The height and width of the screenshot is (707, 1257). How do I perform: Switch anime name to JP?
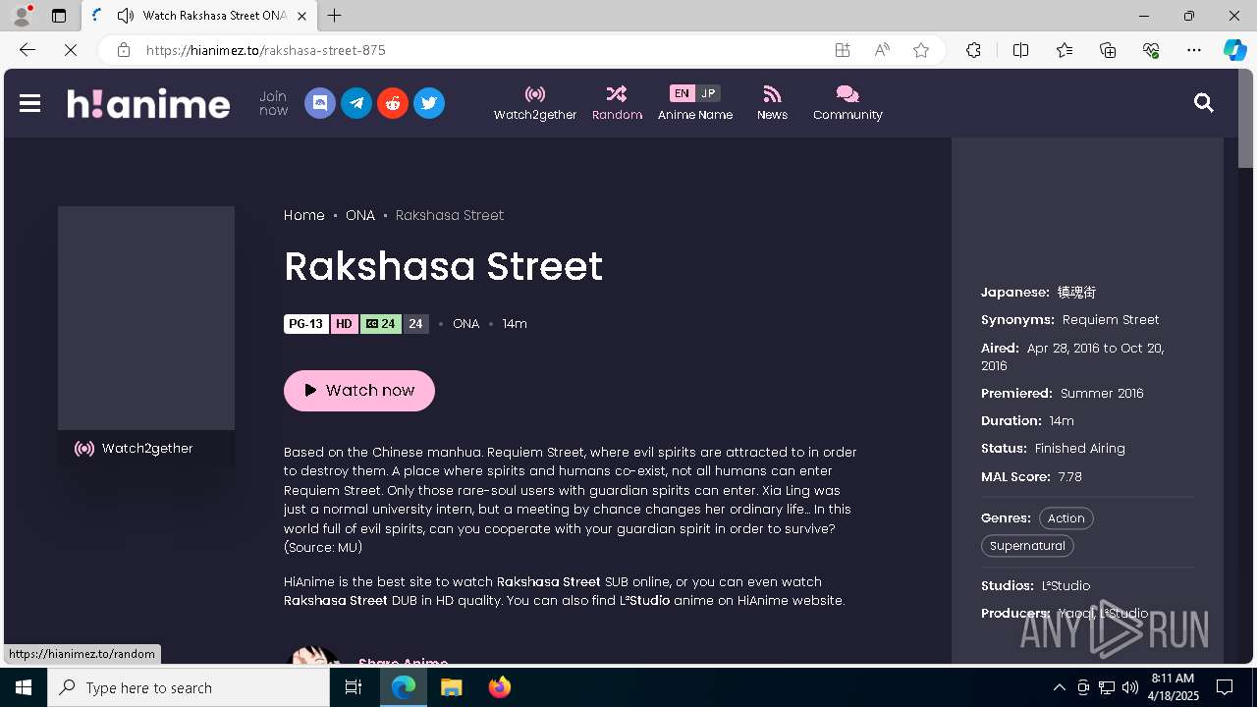[708, 93]
